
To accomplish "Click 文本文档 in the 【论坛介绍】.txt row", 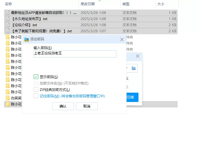I will tap(129, 25).
